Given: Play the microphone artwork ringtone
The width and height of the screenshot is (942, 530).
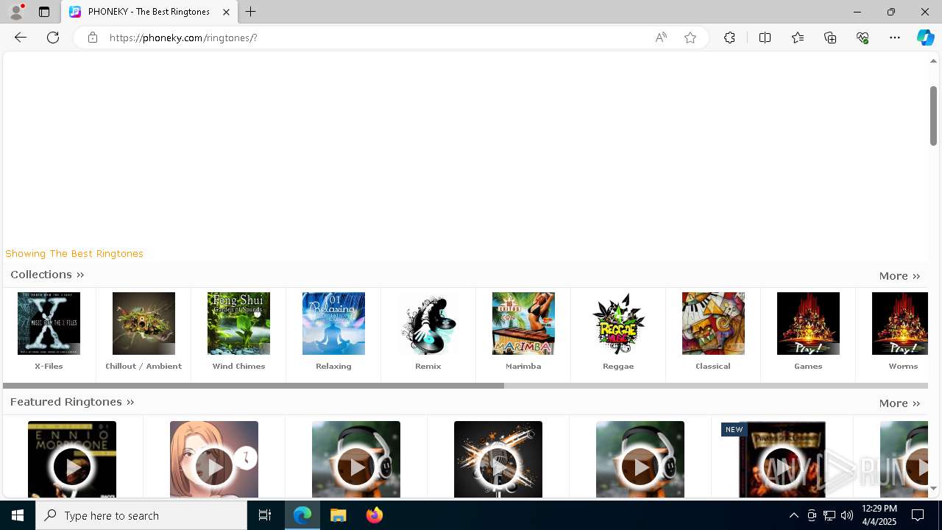Looking at the screenshot, I should [x=498, y=467].
